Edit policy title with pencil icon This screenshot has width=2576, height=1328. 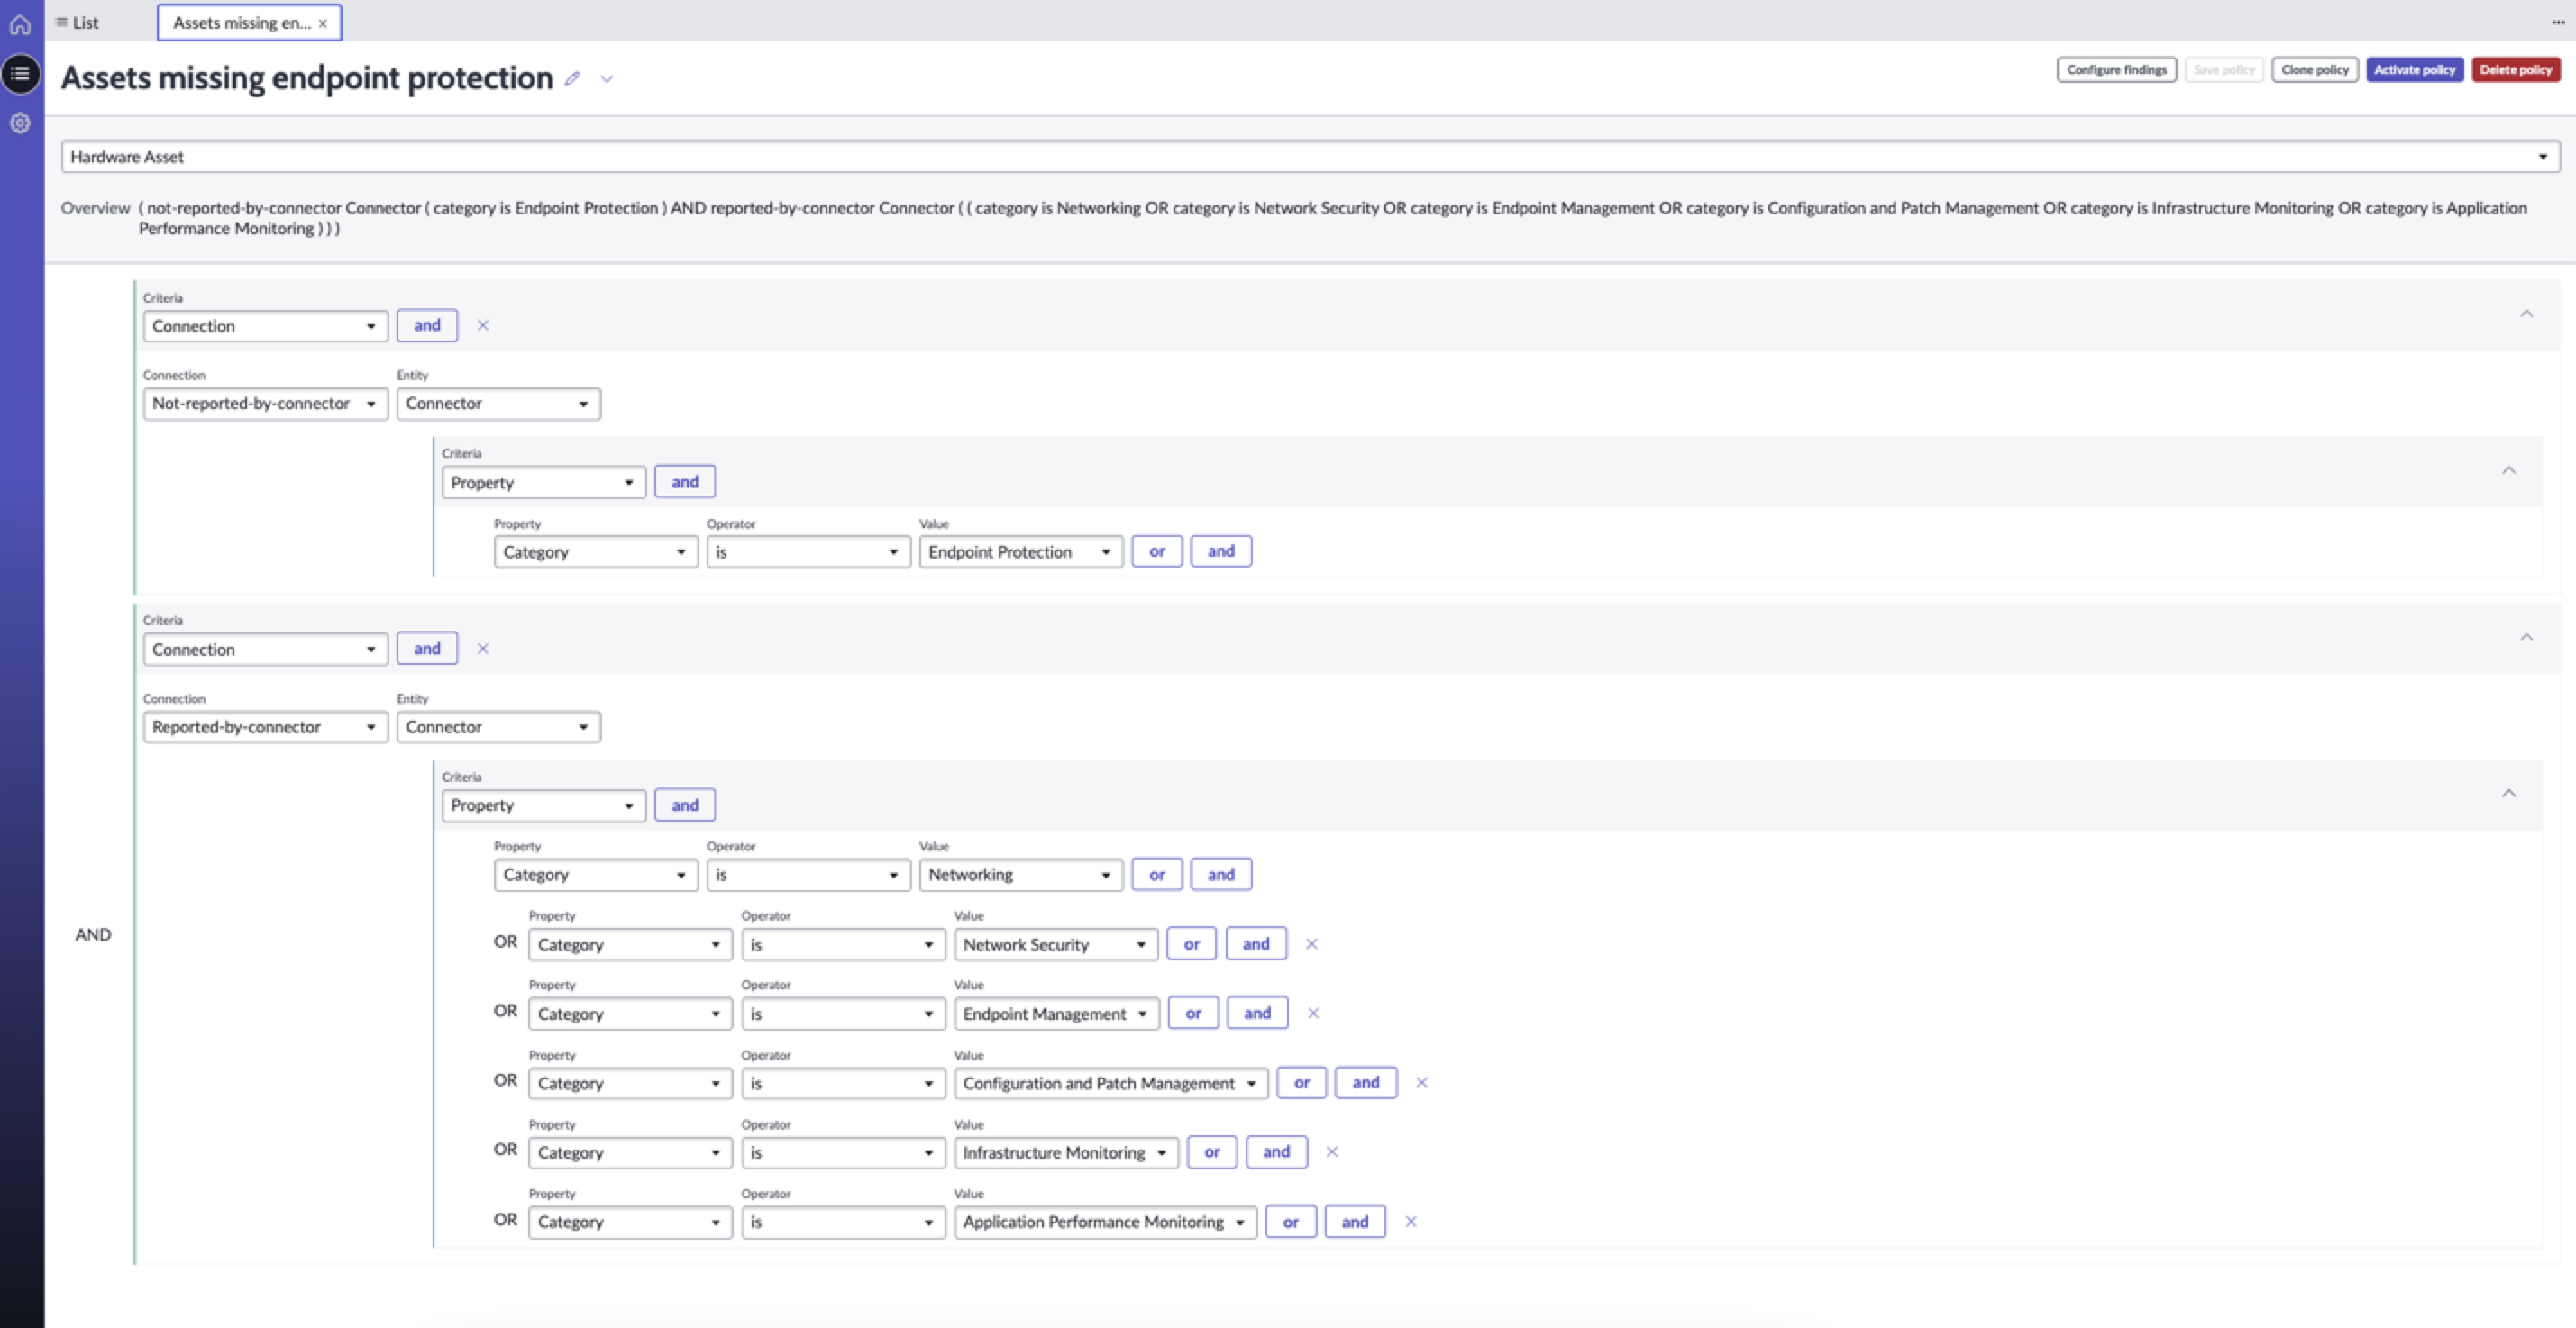572,78
